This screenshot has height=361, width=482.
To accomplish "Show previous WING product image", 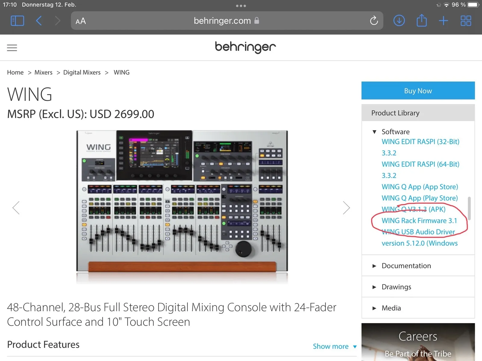I will point(16,208).
